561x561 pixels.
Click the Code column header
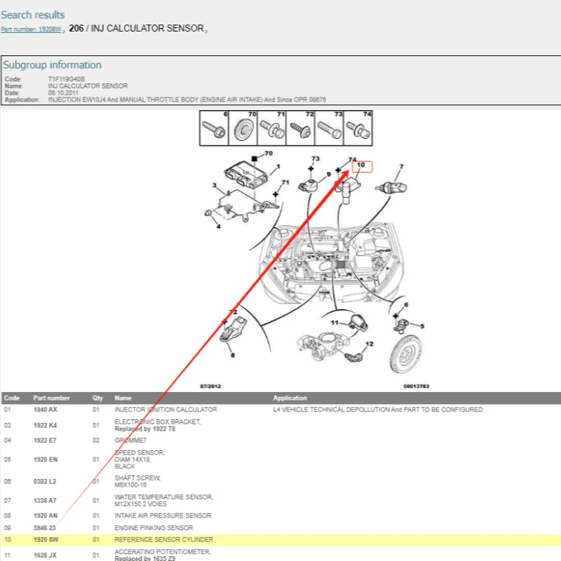(12, 398)
